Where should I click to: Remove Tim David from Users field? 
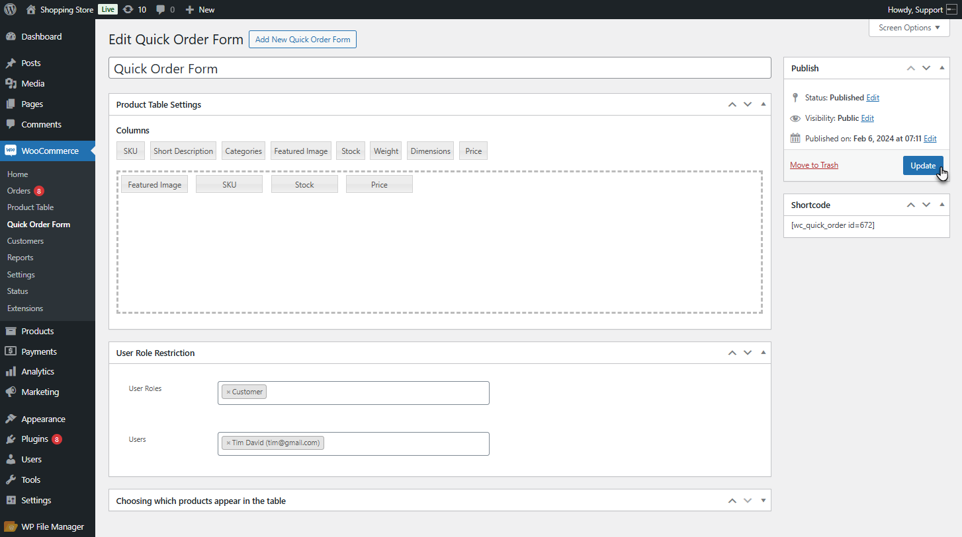tap(228, 443)
